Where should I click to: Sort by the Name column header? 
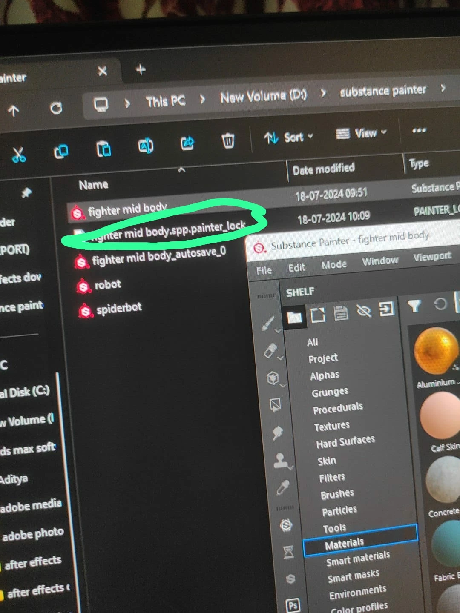coord(93,185)
